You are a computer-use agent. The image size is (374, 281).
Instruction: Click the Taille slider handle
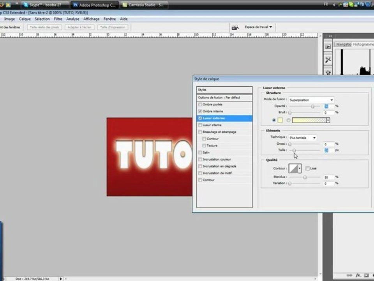[x=294, y=151]
